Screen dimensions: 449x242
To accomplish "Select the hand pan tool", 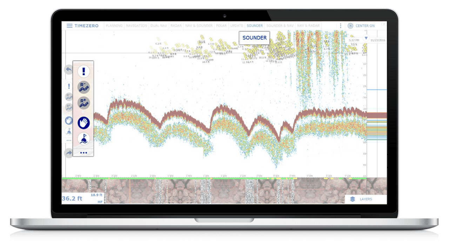I will (x=83, y=123).
